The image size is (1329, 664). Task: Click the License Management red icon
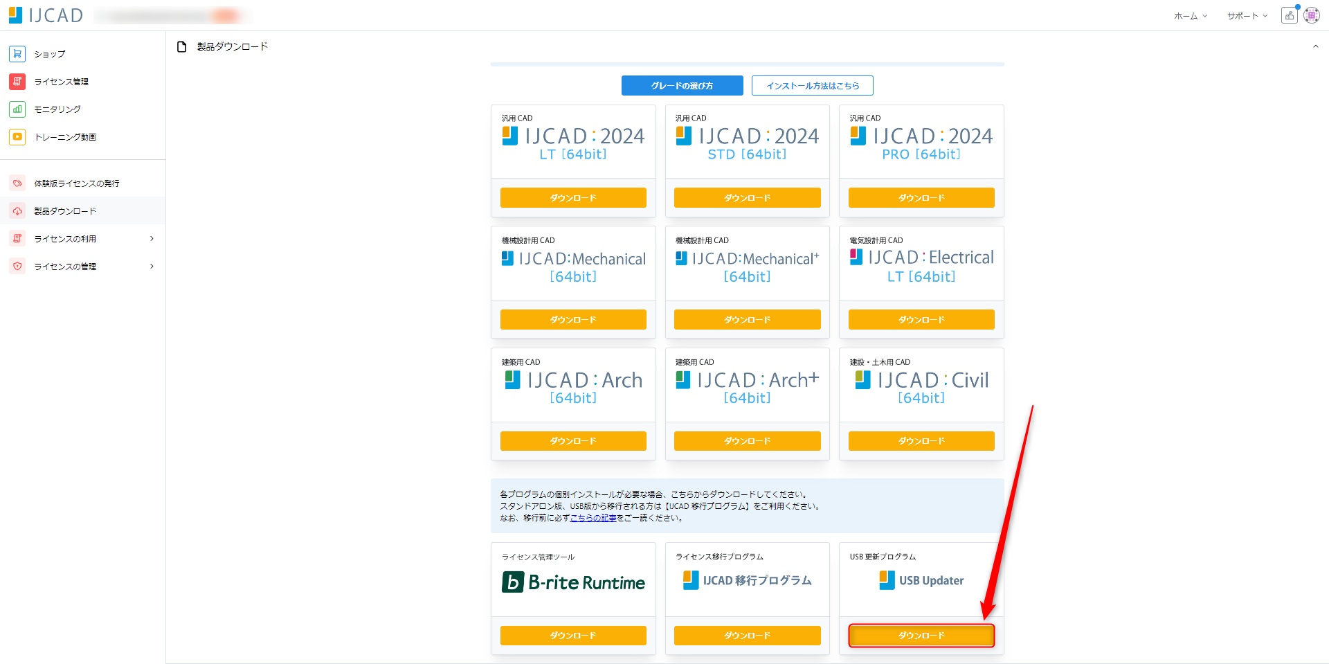[17, 81]
